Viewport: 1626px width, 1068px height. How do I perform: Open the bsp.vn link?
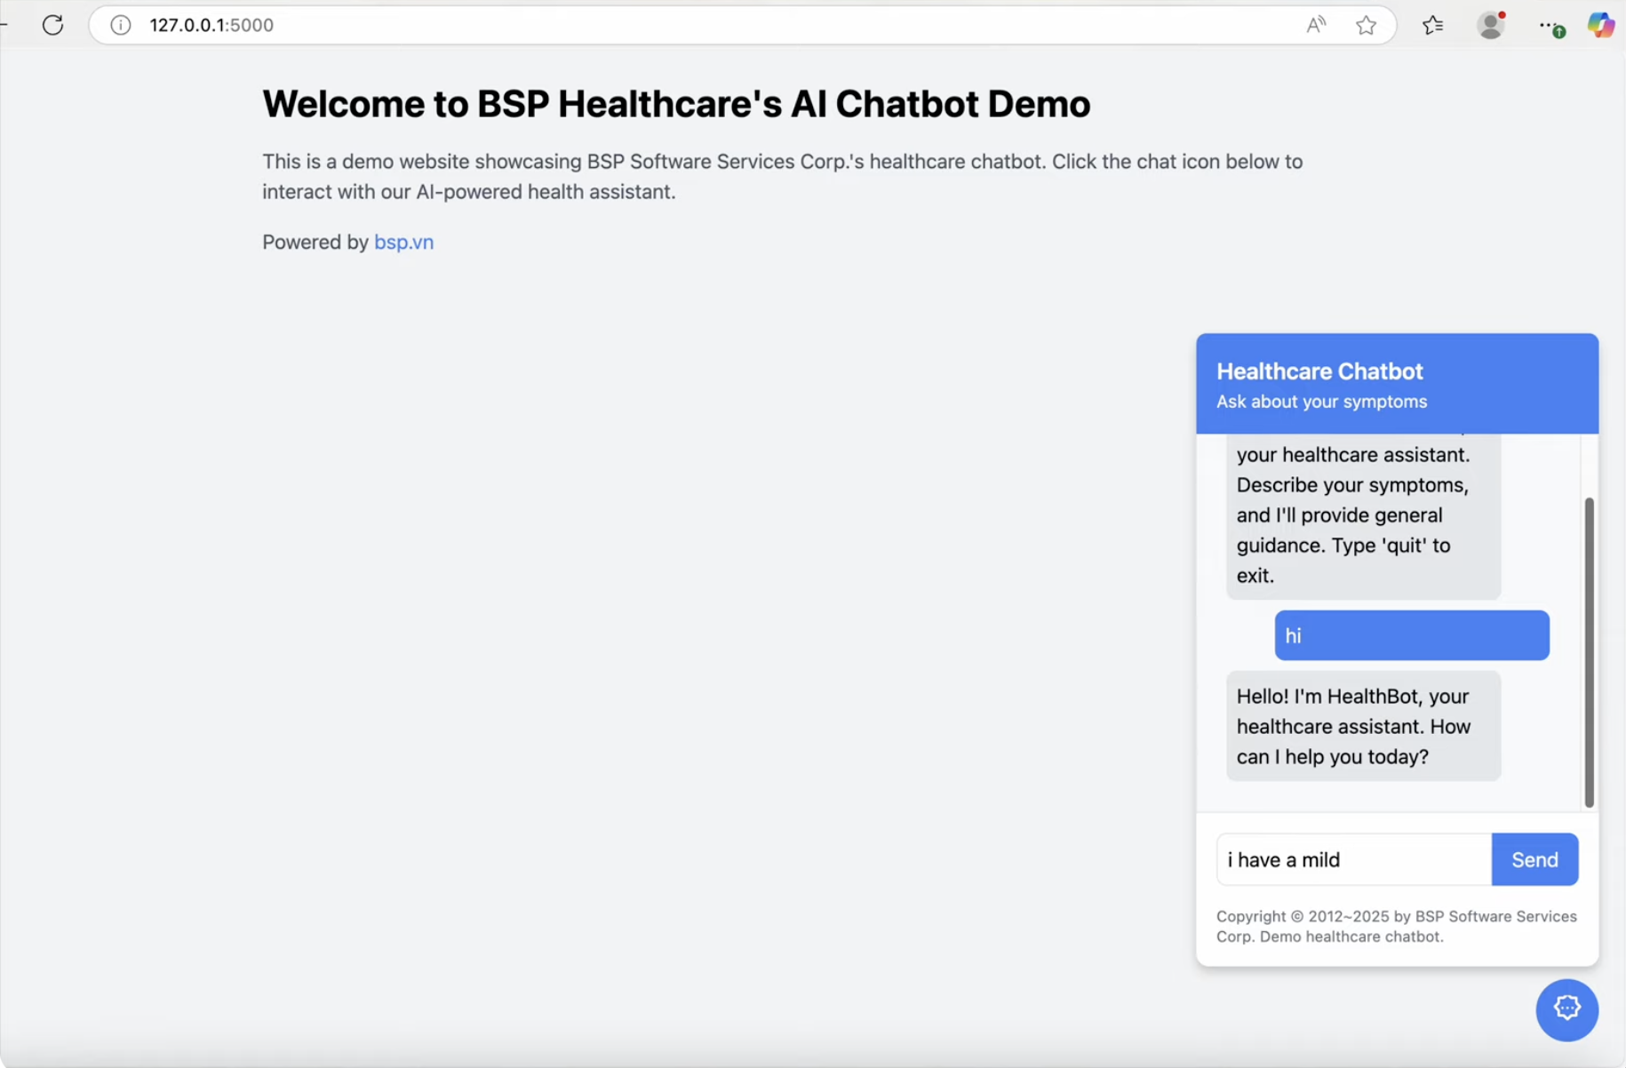[x=403, y=242]
